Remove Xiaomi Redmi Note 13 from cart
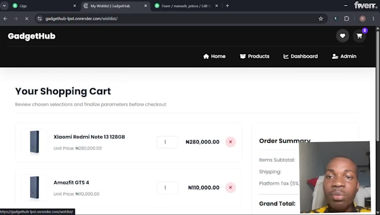 click(230, 142)
